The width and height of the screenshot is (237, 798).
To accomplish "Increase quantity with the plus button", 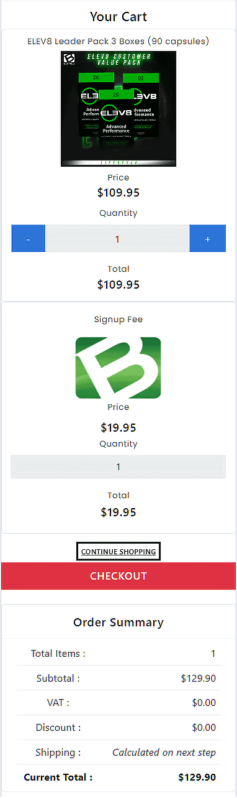I will [x=208, y=239].
